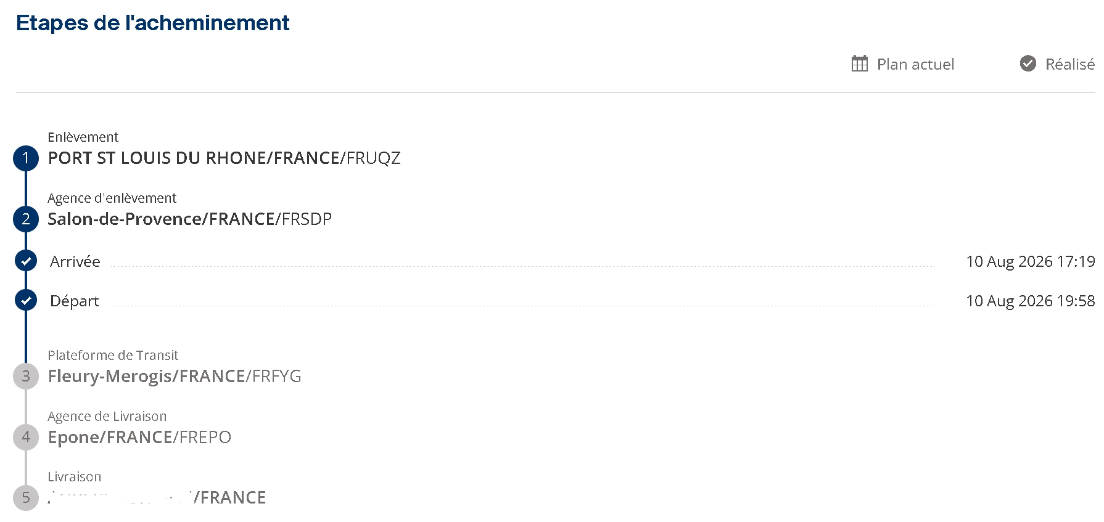Screen dimensions: 1104x522
Task: Click the Etapes de l'acheminement heading
Action: [x=153, y=23]
